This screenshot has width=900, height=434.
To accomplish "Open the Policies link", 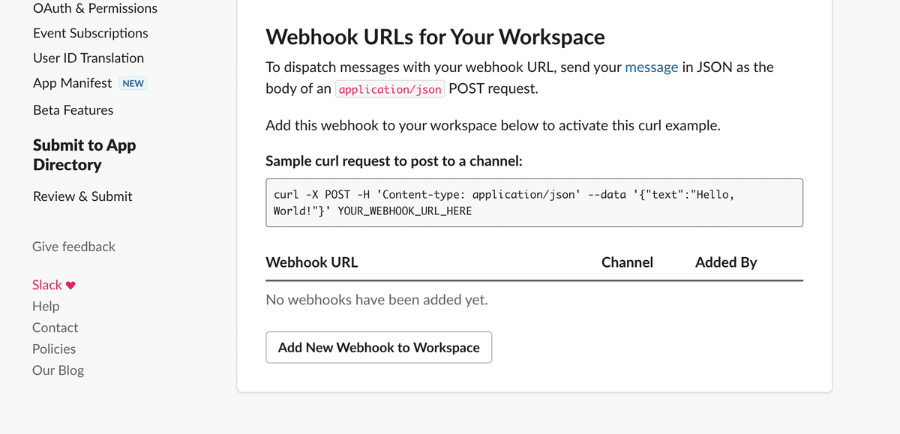I will click(x=54, y=349).
